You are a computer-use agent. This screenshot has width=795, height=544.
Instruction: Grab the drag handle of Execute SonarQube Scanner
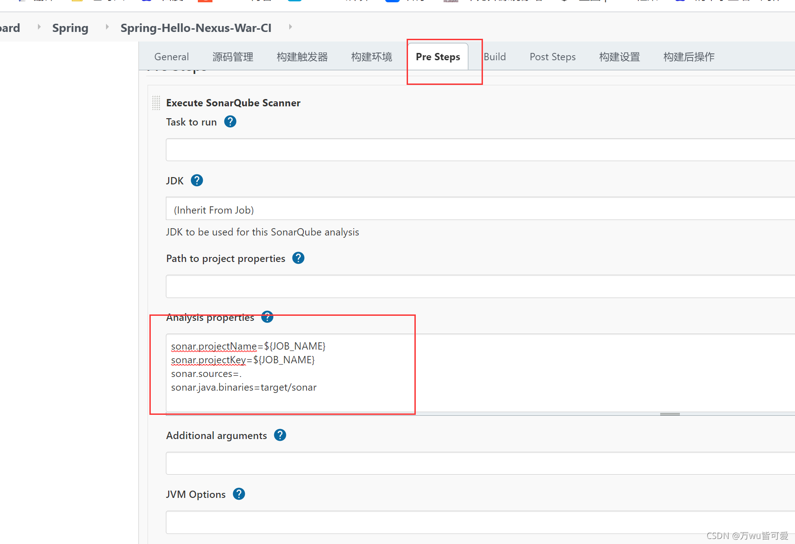156,103
